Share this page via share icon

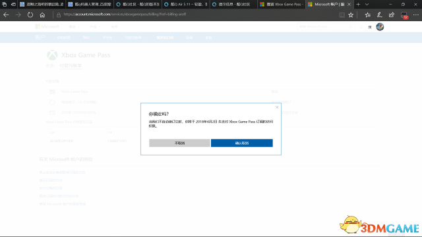click(392, 15)
